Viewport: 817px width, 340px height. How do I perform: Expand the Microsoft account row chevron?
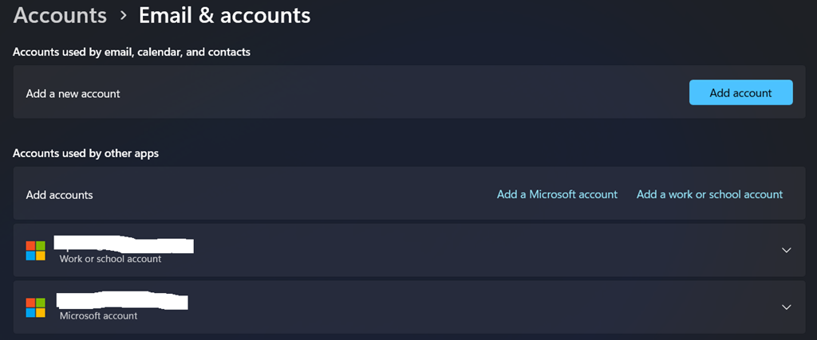[x=786, y=307]
